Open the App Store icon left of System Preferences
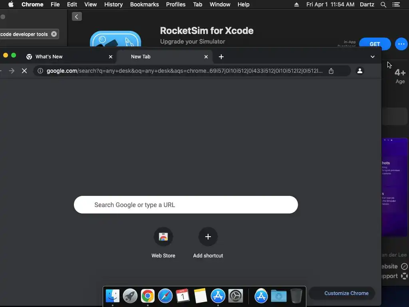 218,296
